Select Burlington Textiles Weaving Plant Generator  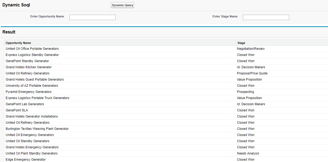(37, 129)
